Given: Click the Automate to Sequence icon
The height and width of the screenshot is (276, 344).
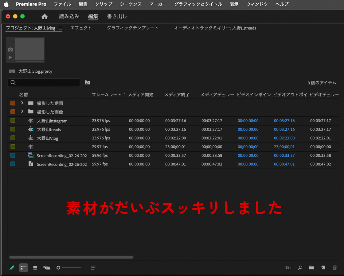Looking at the screenshot, I should pyautogui.click(x=288, y=268).
